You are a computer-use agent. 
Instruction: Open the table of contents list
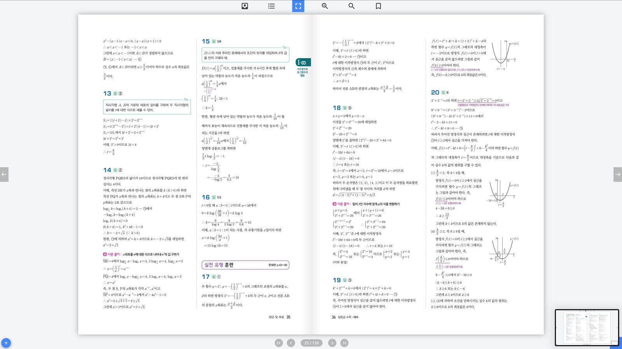click(x=271, y=6)
